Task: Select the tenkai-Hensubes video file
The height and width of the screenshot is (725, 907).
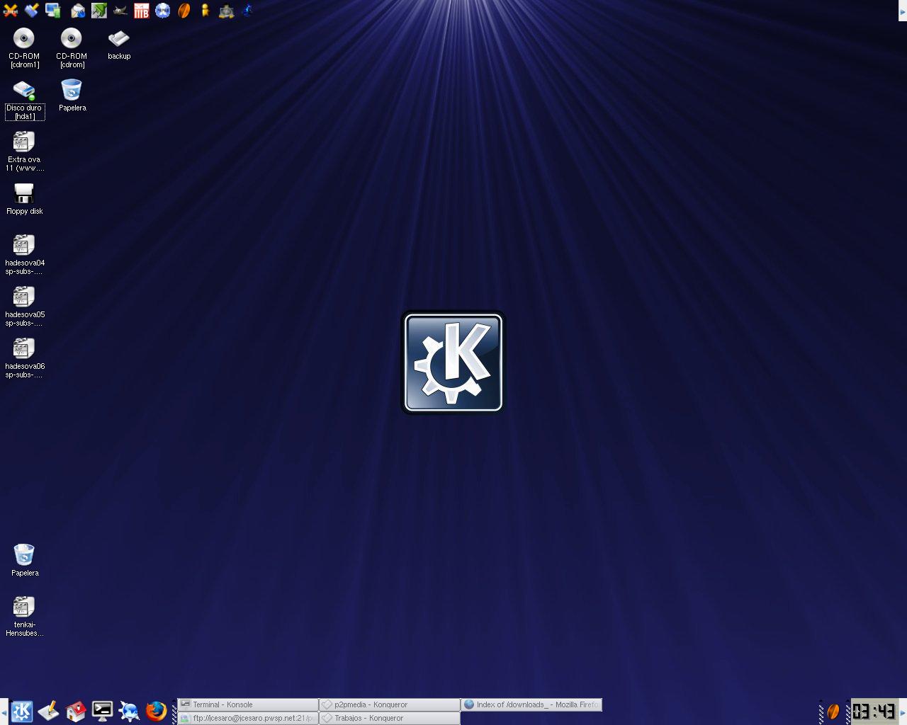Action: coord(25,617)
